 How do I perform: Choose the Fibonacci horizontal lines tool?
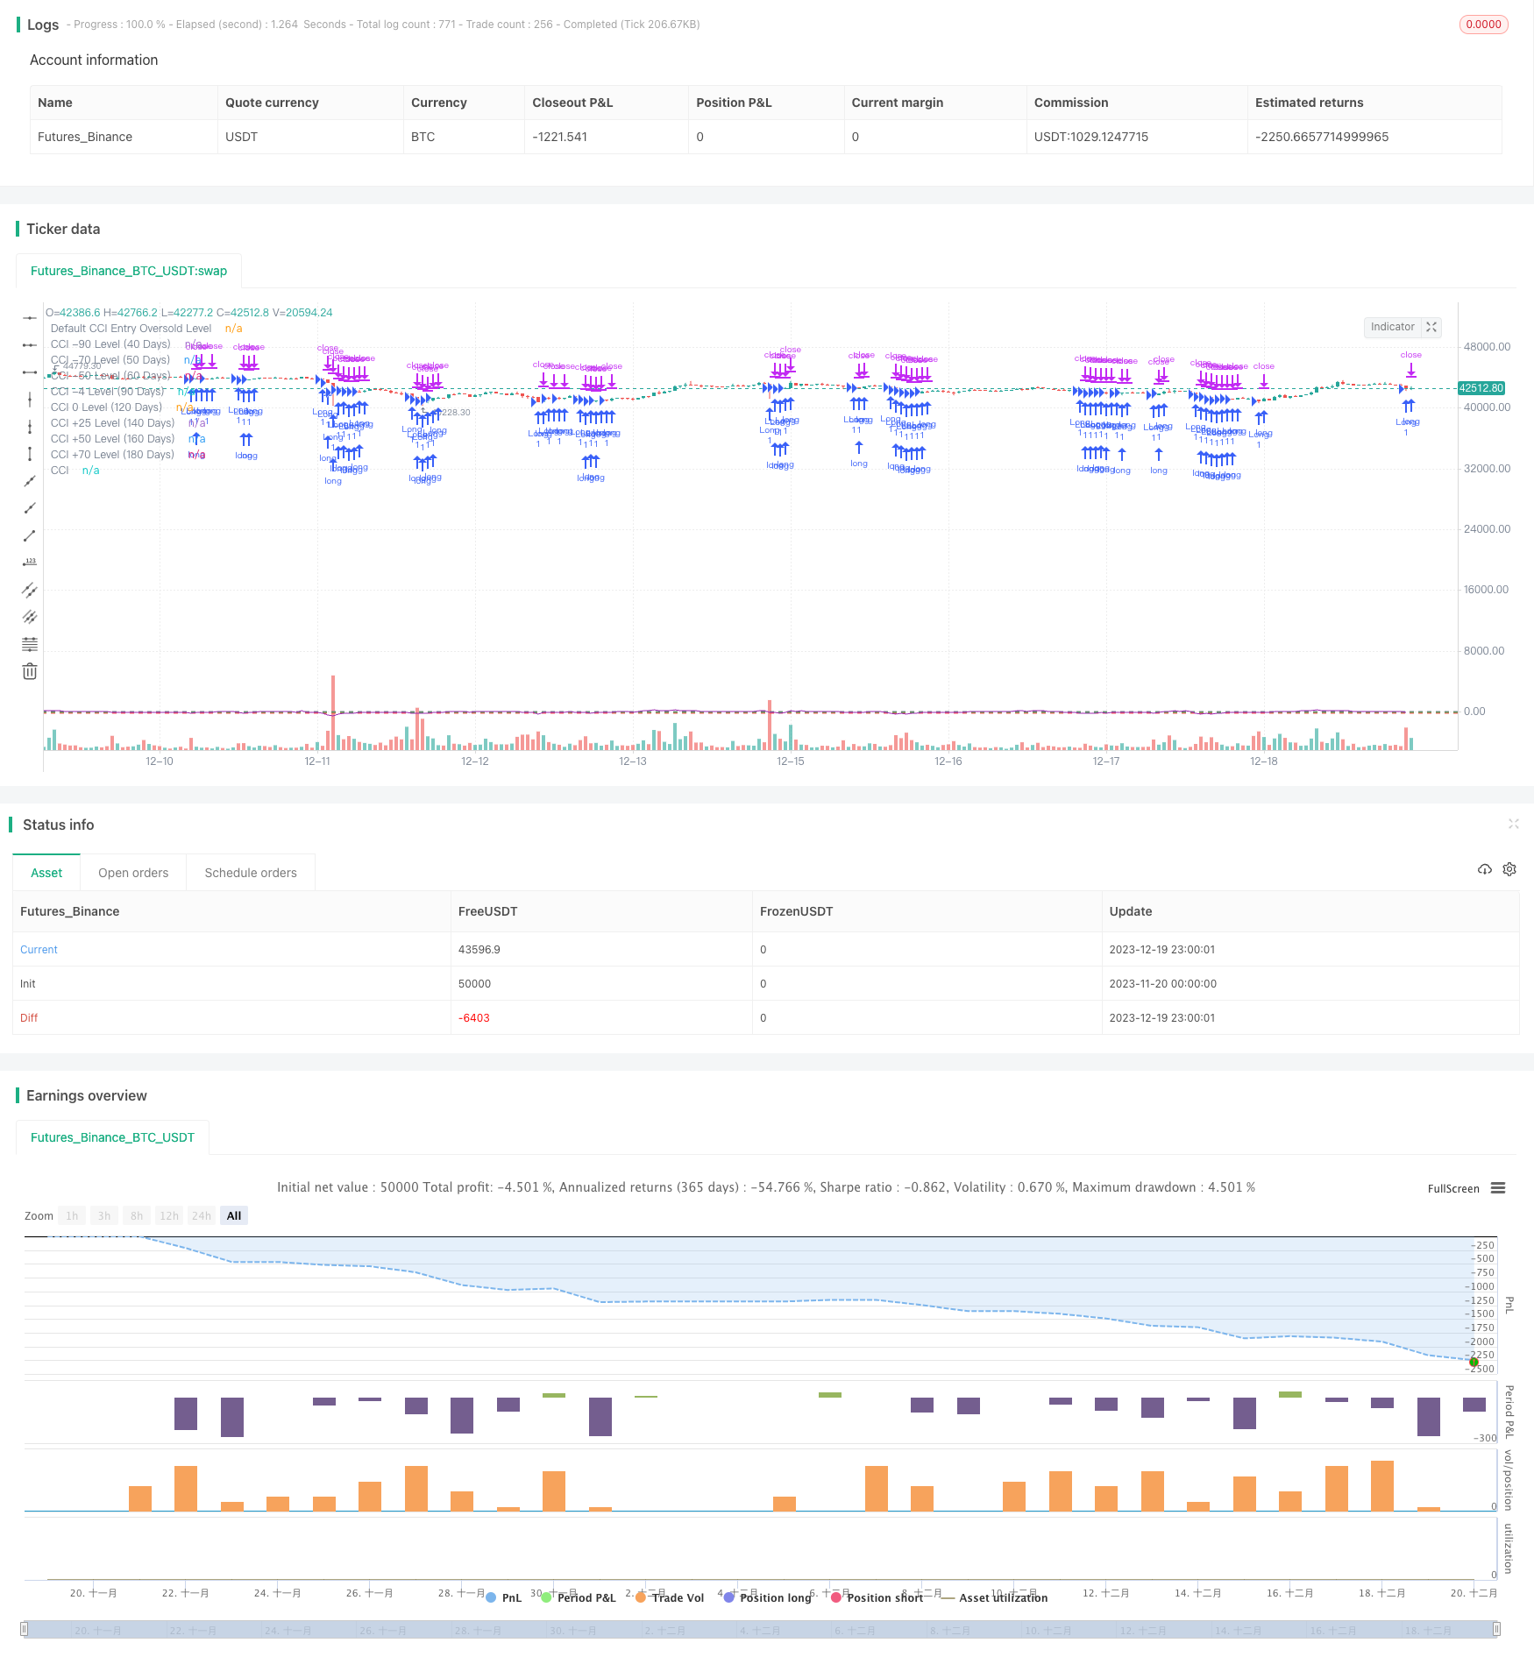tap(30, 644)
